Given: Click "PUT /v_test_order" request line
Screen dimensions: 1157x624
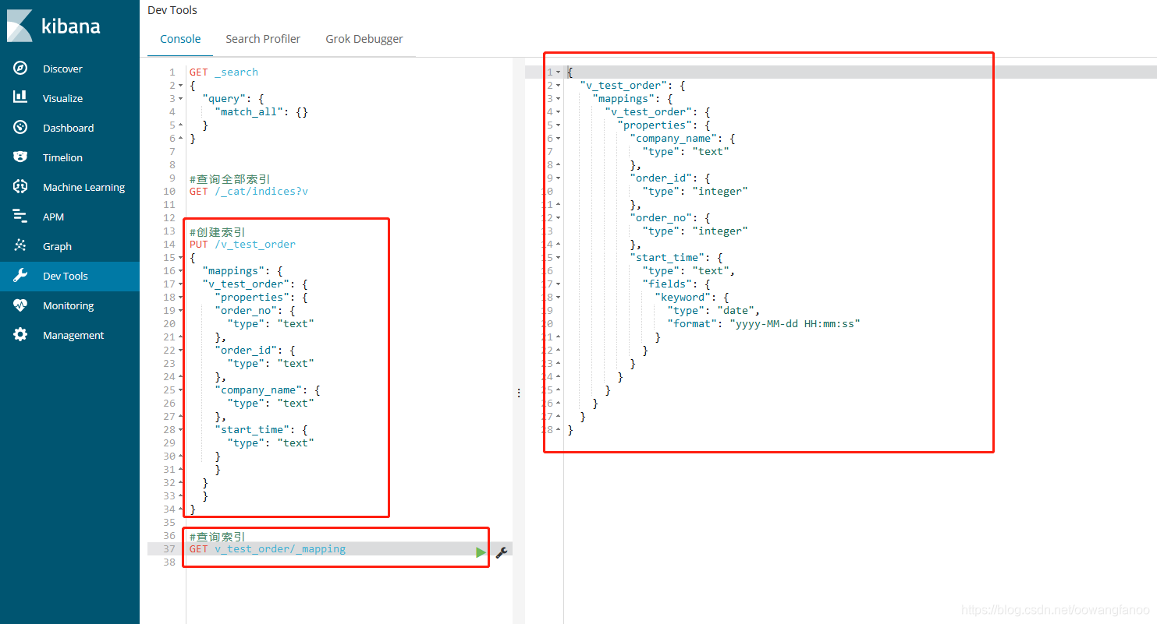Looking at the screenshot, I should 243,245.
